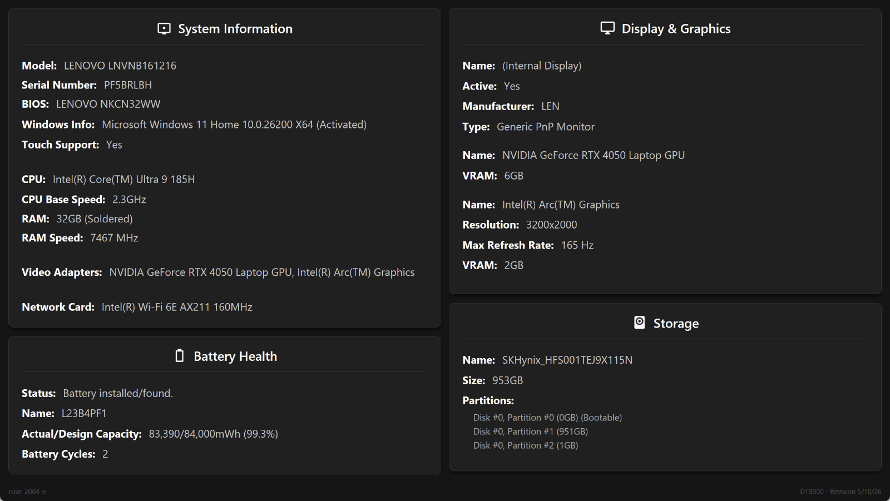
Task: Click Partition #0 (0GB) (Bootable) row
Action: coord(548,418)
